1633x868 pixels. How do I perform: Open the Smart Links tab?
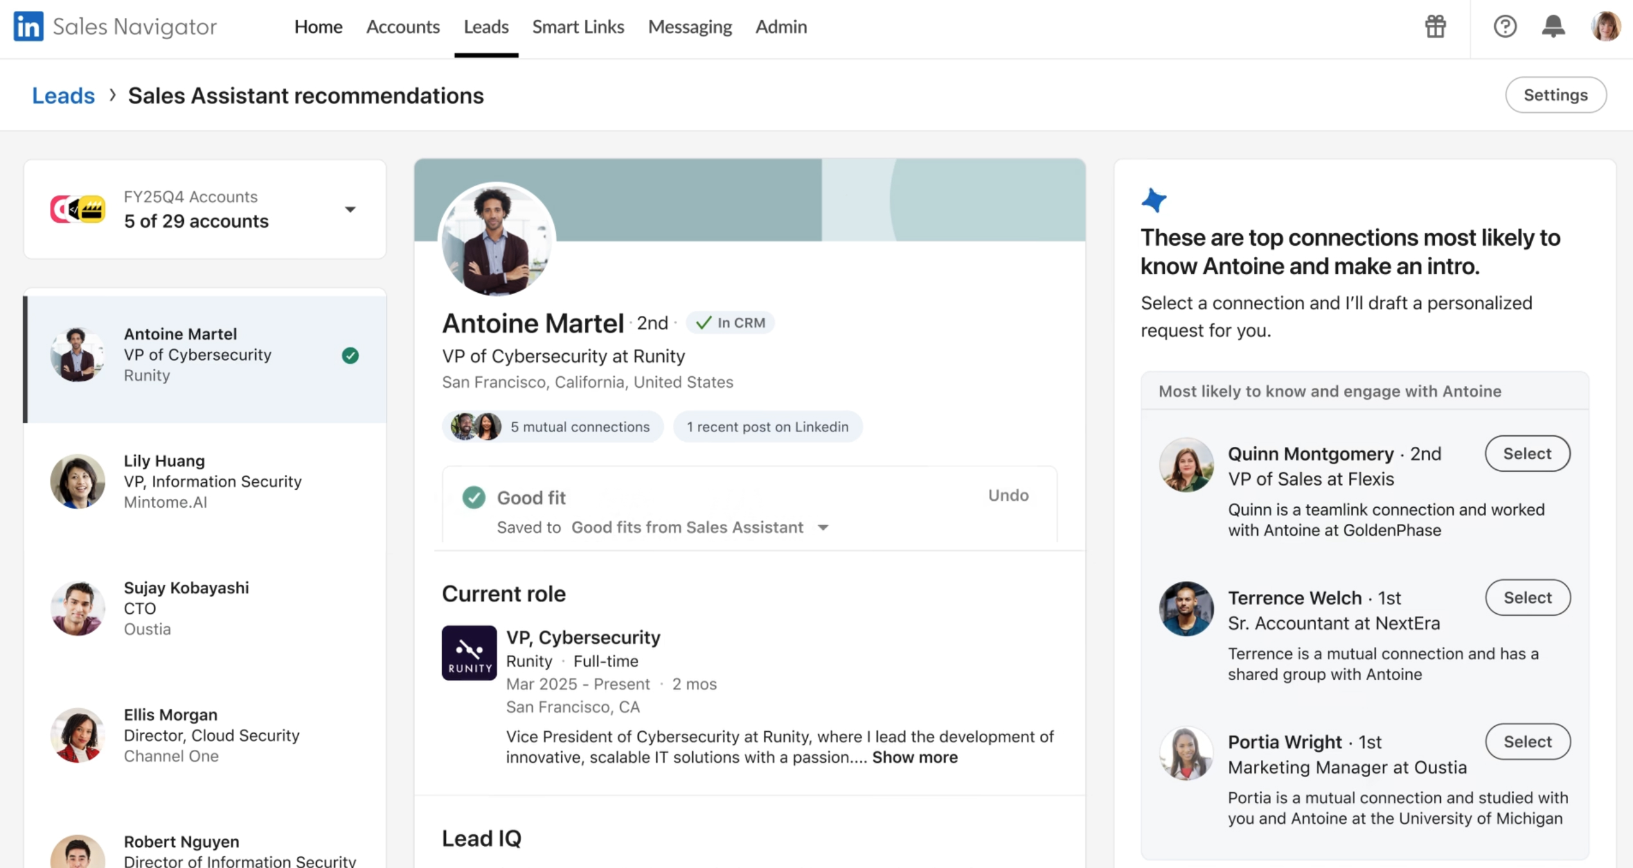(578, 26)
